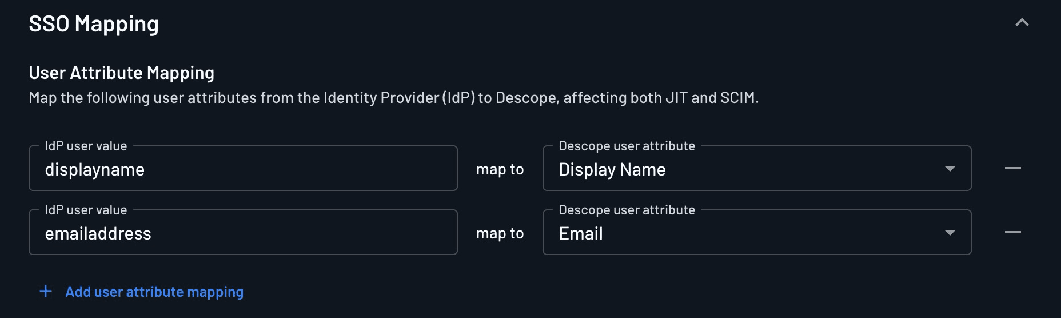Click the Add user attribute mapping link
Viewport: 1061px width, 318px height.
[x=154, y=292]
